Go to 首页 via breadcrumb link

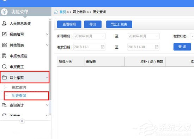(62, 12)
